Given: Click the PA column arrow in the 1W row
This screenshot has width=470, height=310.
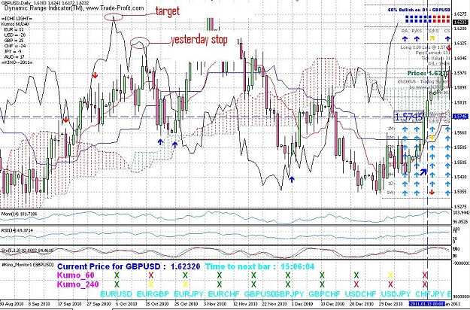Looking at the screenshot, I should coord(405,193).
